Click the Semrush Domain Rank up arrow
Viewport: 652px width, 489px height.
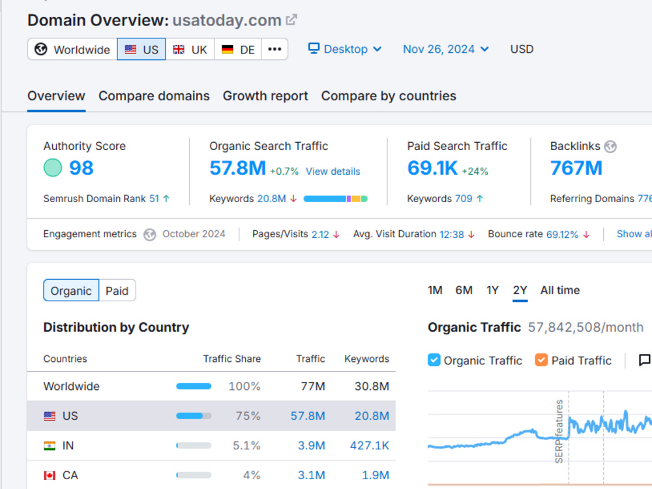pos(166,199)
